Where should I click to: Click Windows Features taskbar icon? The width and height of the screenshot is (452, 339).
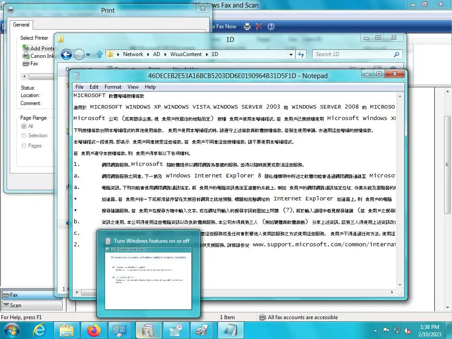(148, 330)
